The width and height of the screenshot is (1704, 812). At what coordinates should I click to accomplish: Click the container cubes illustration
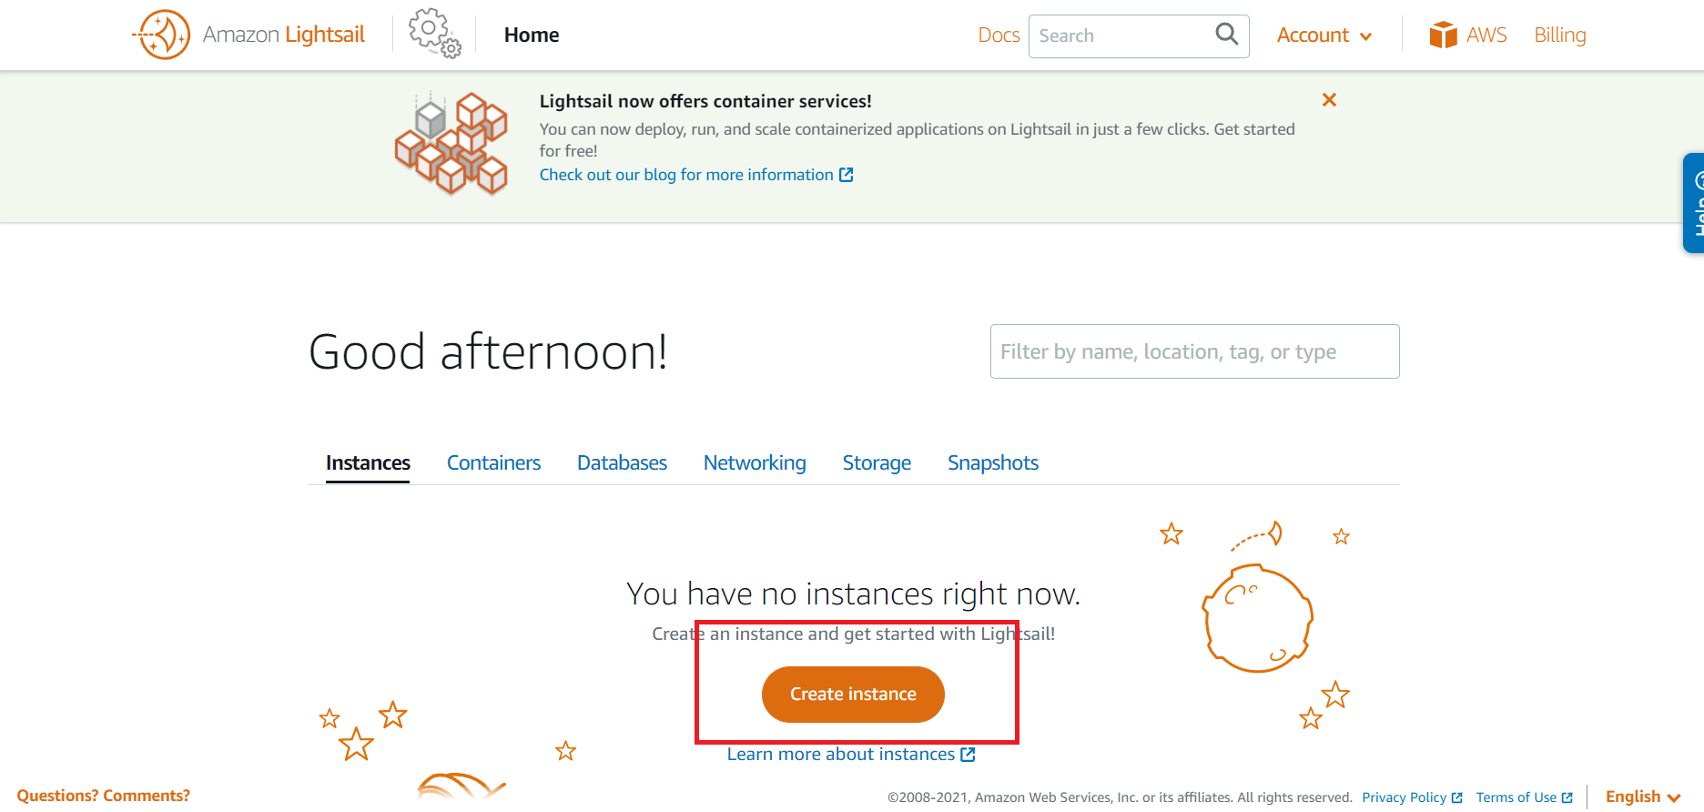(451, 143)
